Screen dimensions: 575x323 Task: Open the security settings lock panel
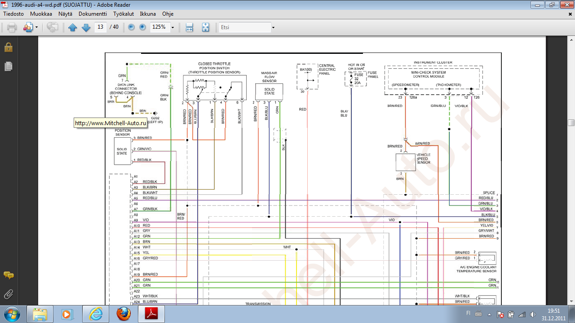(8, 47)
